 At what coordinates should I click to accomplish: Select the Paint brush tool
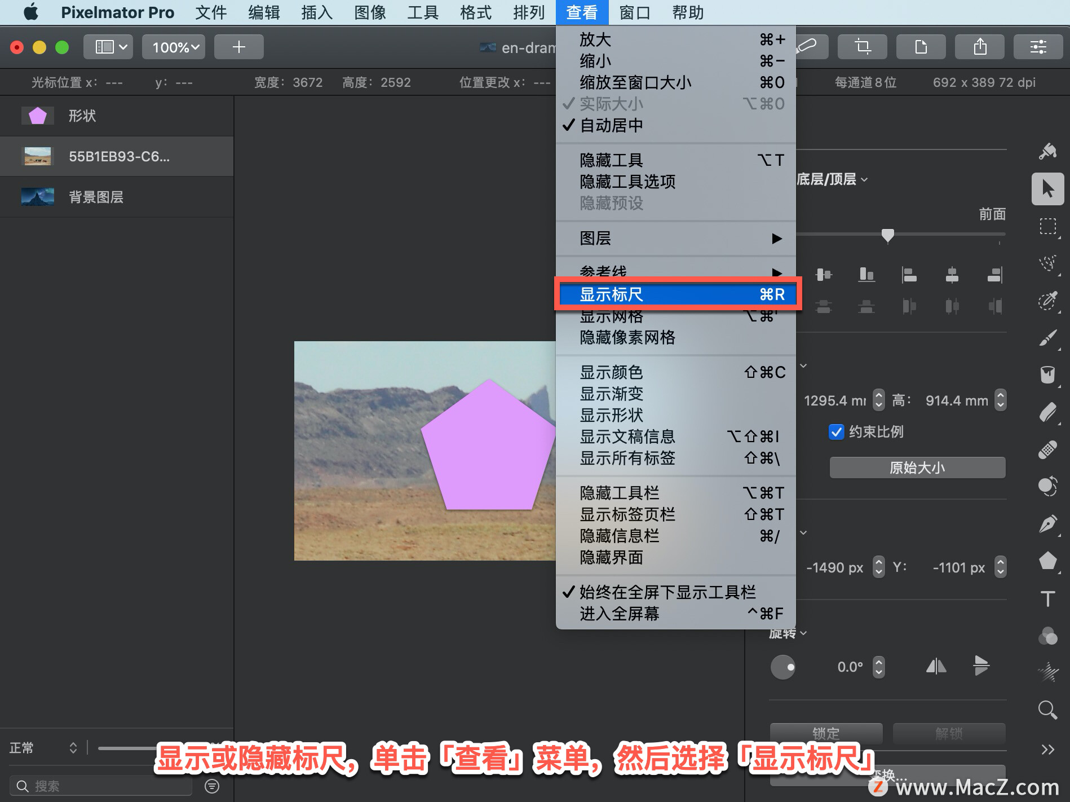pyautogui.click(x=1047, y=338)
